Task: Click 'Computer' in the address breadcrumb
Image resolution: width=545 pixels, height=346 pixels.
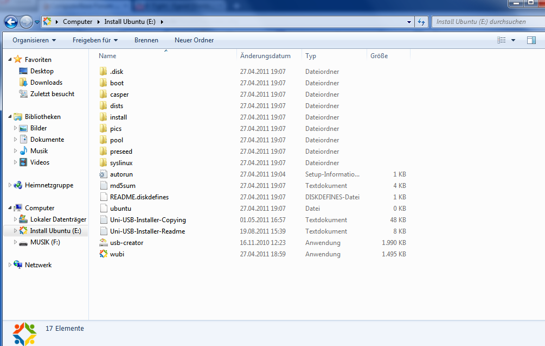Action: click(x=78, y=22)
